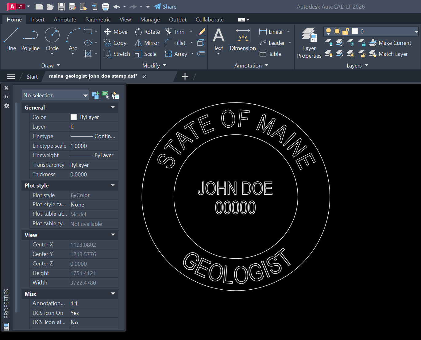Open the Insert ribbon tab

click(38, 19)
